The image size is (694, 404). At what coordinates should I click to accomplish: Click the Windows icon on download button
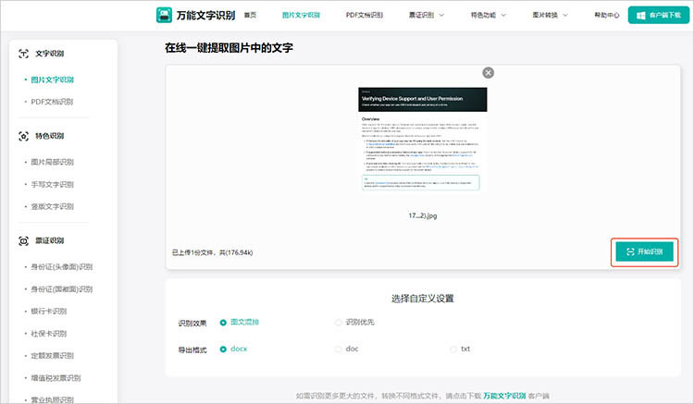point(640,16)
